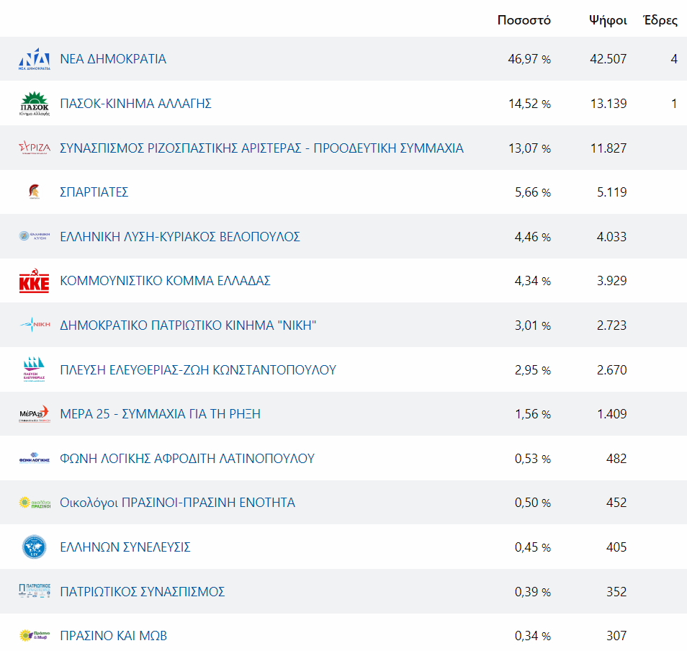687x651 pixels.
Task: Select the 13.139 votes value
Action: [609, 104]
